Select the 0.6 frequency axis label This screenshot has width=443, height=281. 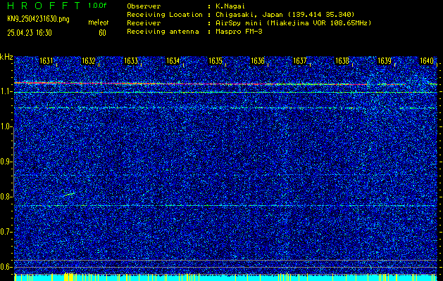pos(6,267)
